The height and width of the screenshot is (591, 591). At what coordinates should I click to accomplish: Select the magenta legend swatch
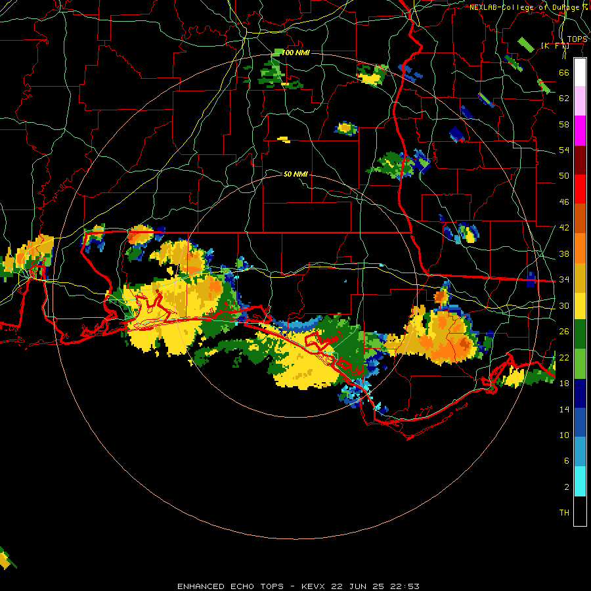[580, 131]
